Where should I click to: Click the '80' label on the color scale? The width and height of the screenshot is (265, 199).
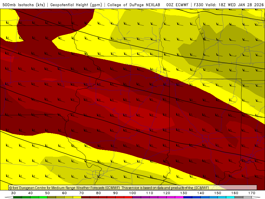pyautogui.click(x=98, y=193)
